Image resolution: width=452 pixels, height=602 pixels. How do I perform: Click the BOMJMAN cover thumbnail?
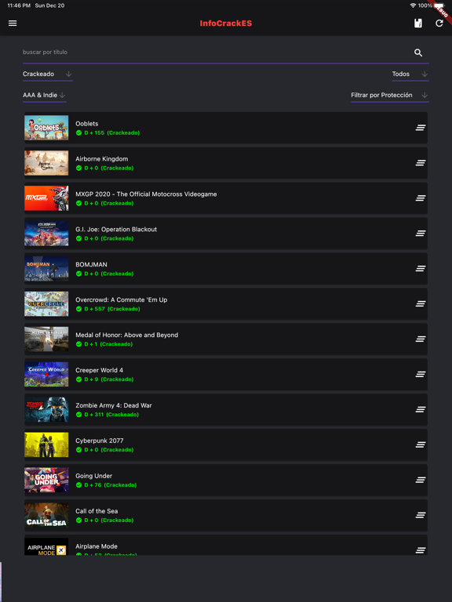pyautogui.click(x=46, y=269)
